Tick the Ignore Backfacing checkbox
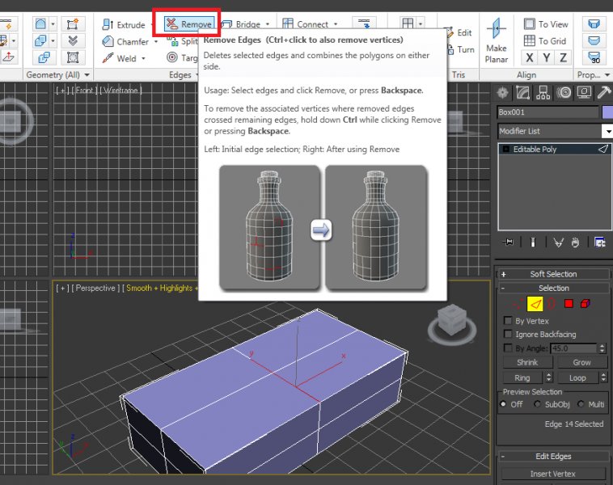613x485 pixels. pos(508,334)
